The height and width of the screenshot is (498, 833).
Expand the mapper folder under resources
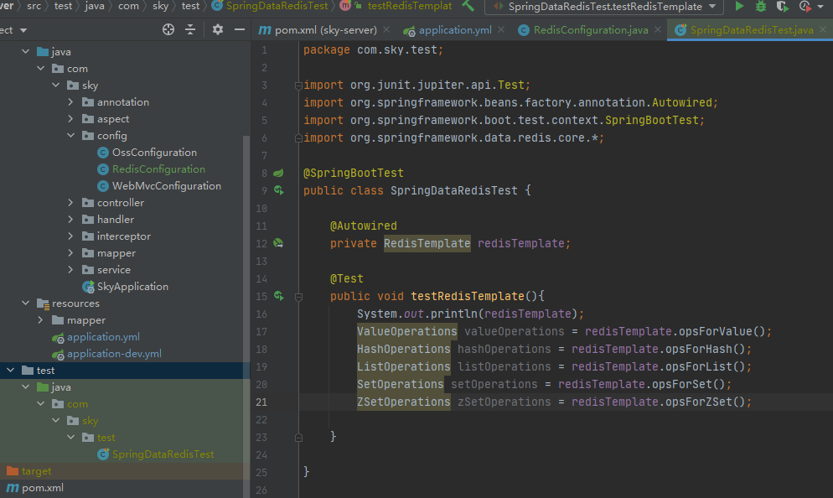[x=40, y=320]
